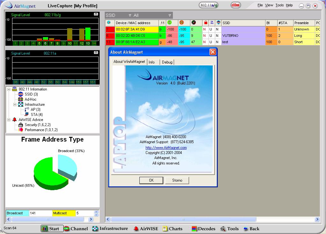
Task: Select device 00:02:6F:3A:41:D9 row
Action: [x=213, y=29]
